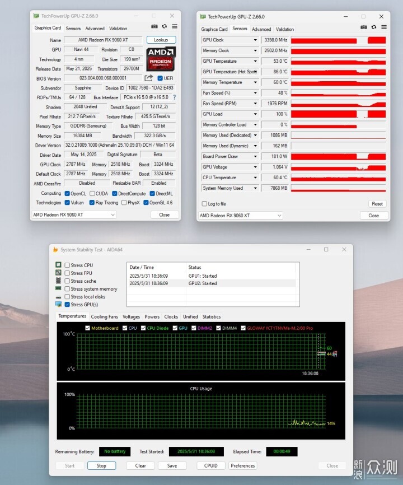Viewport: 403px width, 485px height.
Task: Switch to Advanced tab in Graphics Card window
Action: point(95,29)
